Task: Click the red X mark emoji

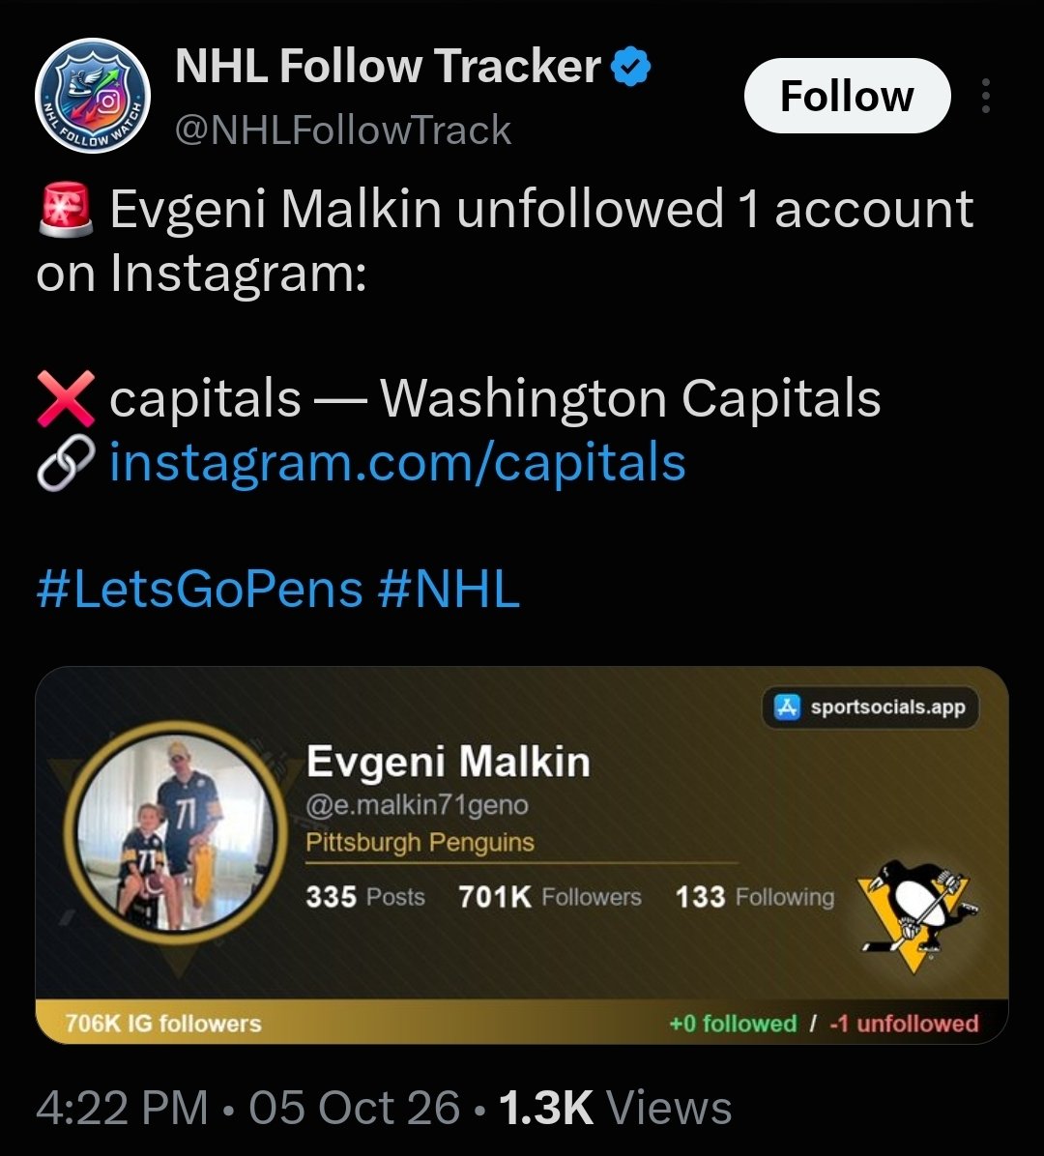Action: click(66, 399)
